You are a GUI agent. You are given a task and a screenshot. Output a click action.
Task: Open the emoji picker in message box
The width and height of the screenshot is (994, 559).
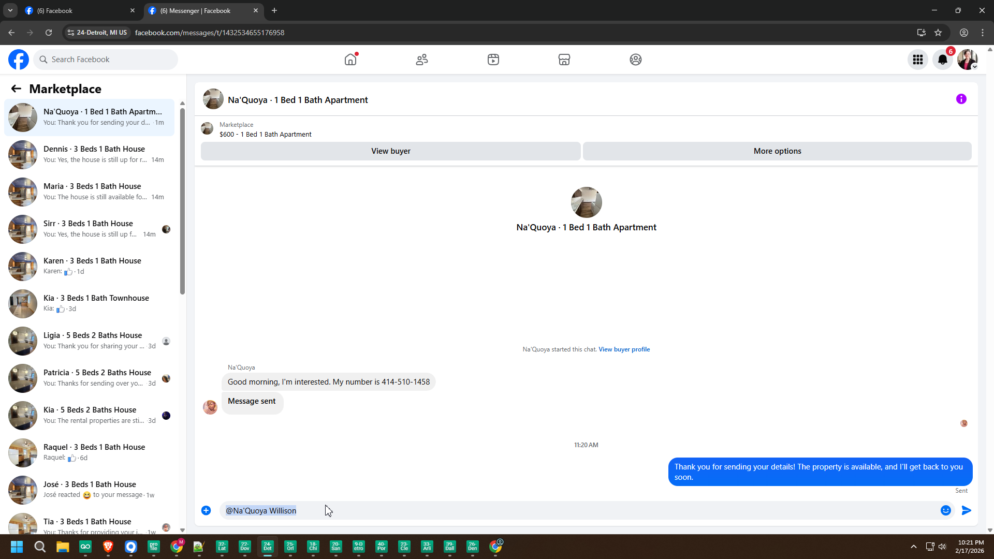point(945,510)
